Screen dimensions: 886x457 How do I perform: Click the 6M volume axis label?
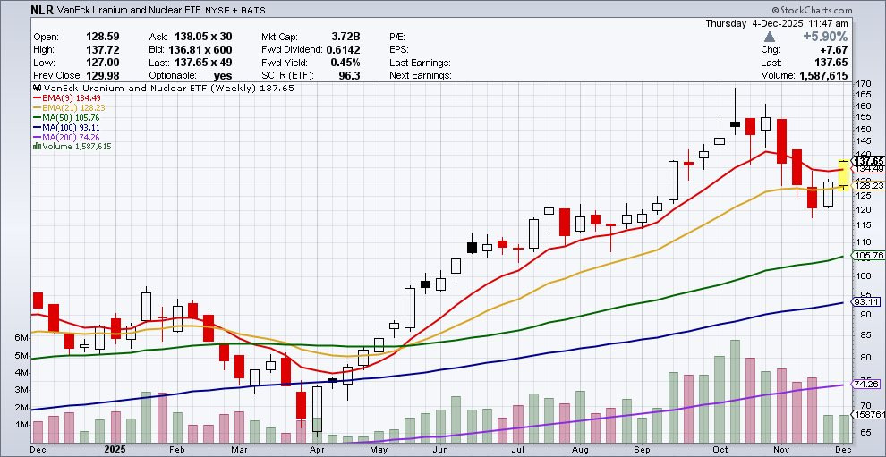pyautogui.click(x=21, y=338)
